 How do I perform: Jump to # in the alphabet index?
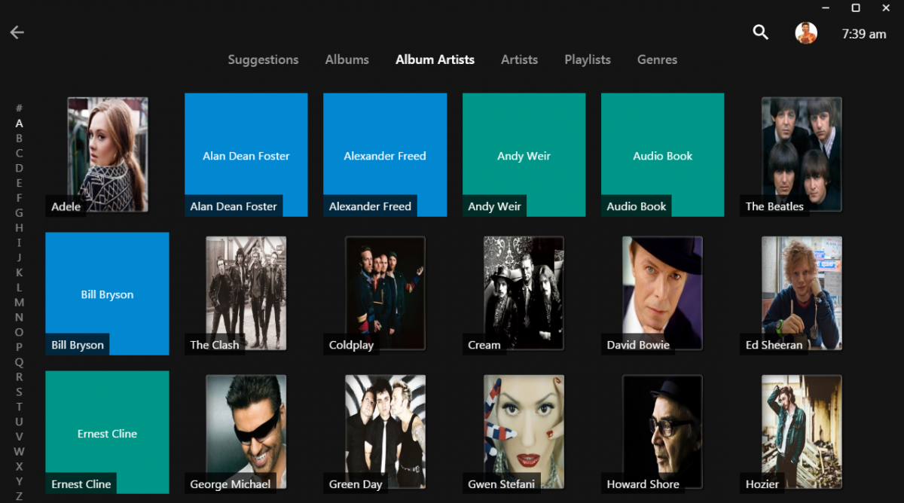[x=20, y=108]
